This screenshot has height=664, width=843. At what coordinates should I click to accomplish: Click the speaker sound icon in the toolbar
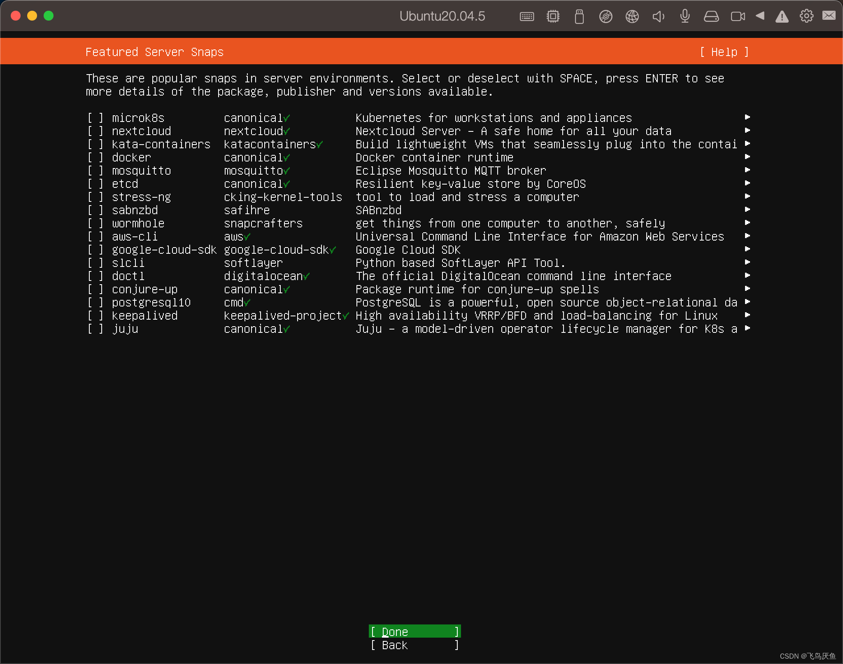[658, 16]
